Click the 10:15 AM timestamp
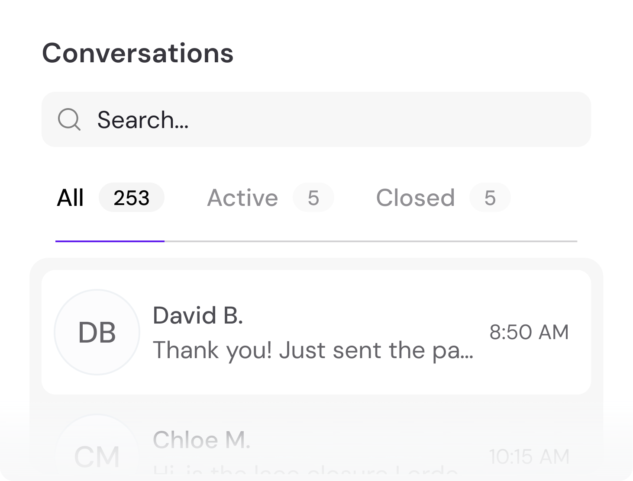The height and width of the screenshot is (481, 633). pyautogui.click(x=529, y=456)
